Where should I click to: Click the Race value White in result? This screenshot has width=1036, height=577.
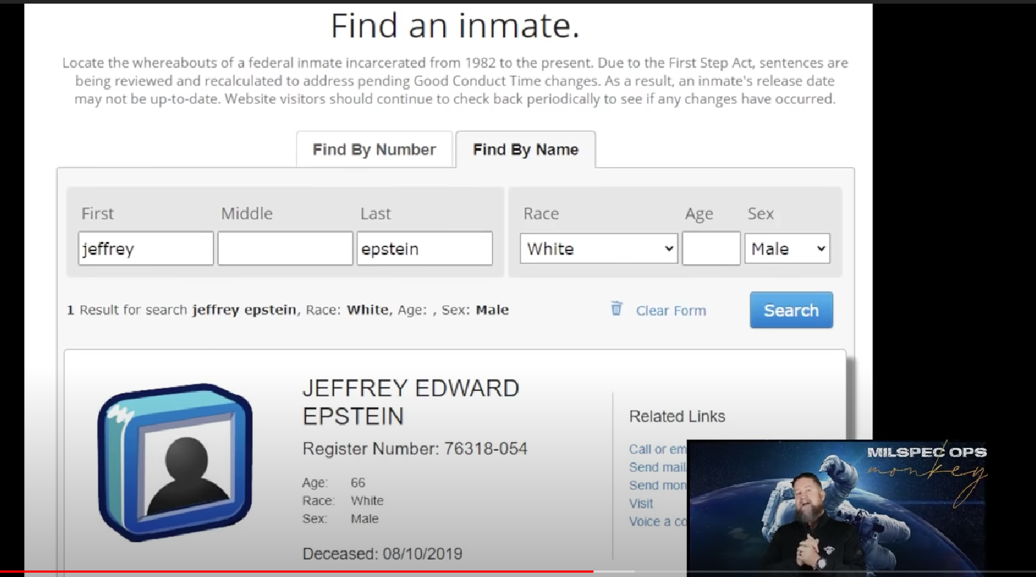click(x=367, y=501)
